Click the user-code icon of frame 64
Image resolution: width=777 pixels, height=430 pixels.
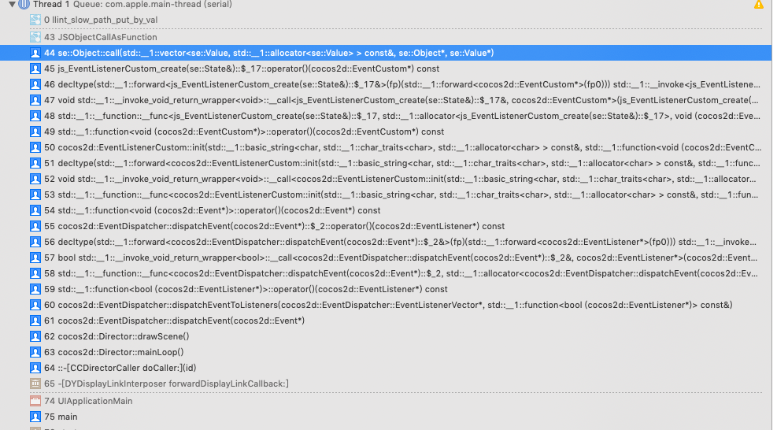pos(35,369)
